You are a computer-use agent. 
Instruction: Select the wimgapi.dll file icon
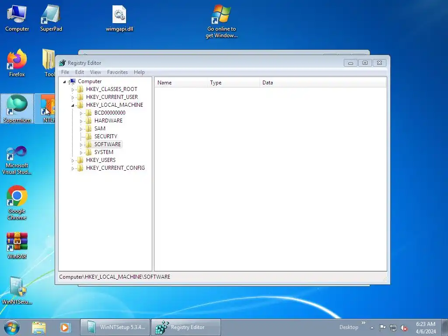[x=119, y=18]
